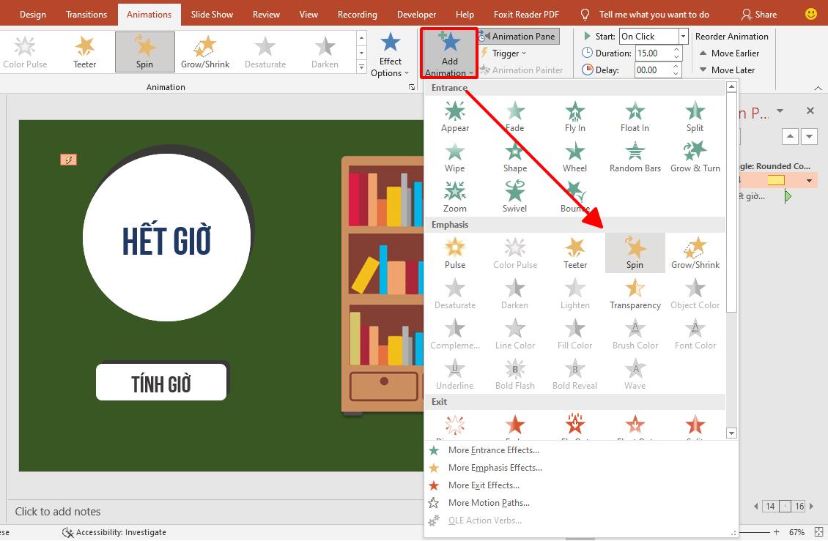Pick the Grow/Shrink emphasis effect in dropdown
The image size is (828, 541).
(695, 253)
